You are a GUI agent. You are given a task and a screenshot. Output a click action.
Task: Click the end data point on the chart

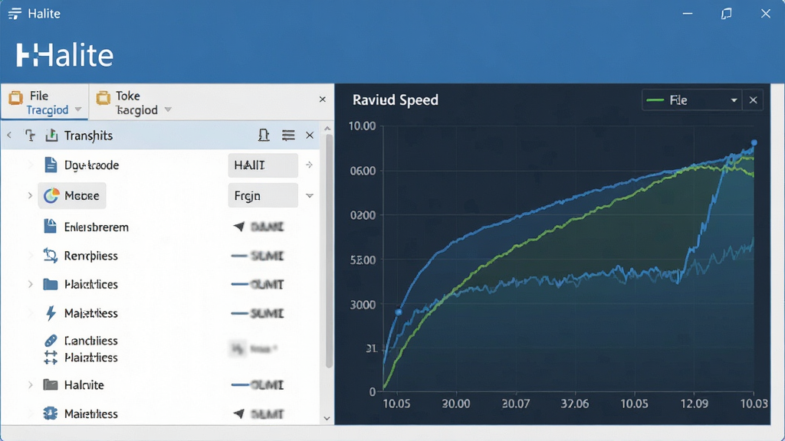click(754, 143)
